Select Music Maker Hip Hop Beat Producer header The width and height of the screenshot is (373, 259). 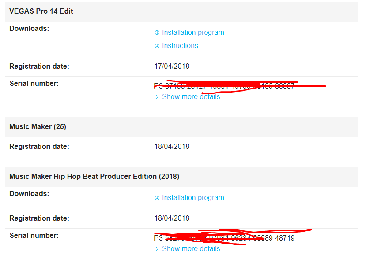tap(94, 177)
